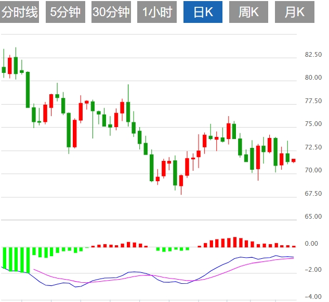The height and width of the screenshot is (302, 329).
Task: Click the 0.00 MACD axis label
Action: [x=311, y=244]
